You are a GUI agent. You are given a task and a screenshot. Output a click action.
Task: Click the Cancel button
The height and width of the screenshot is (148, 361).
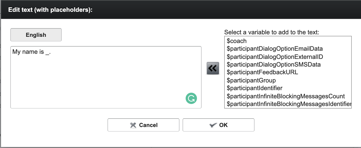tap(143, 125)
